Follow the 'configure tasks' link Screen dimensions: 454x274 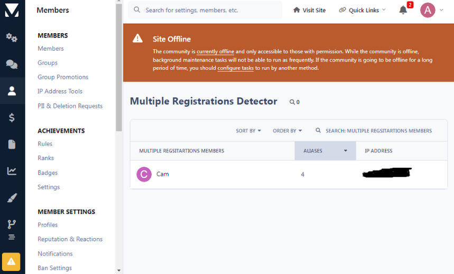(236, 68)
